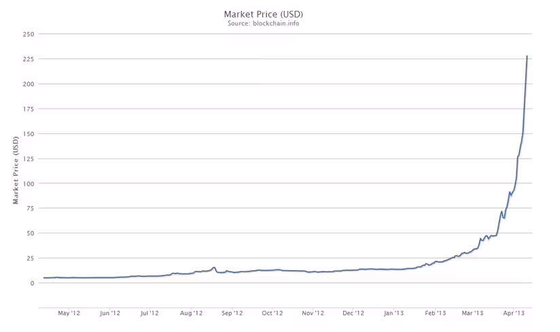
Task: Click the 0 value on the y-axis
Action: tap(32, 284)
